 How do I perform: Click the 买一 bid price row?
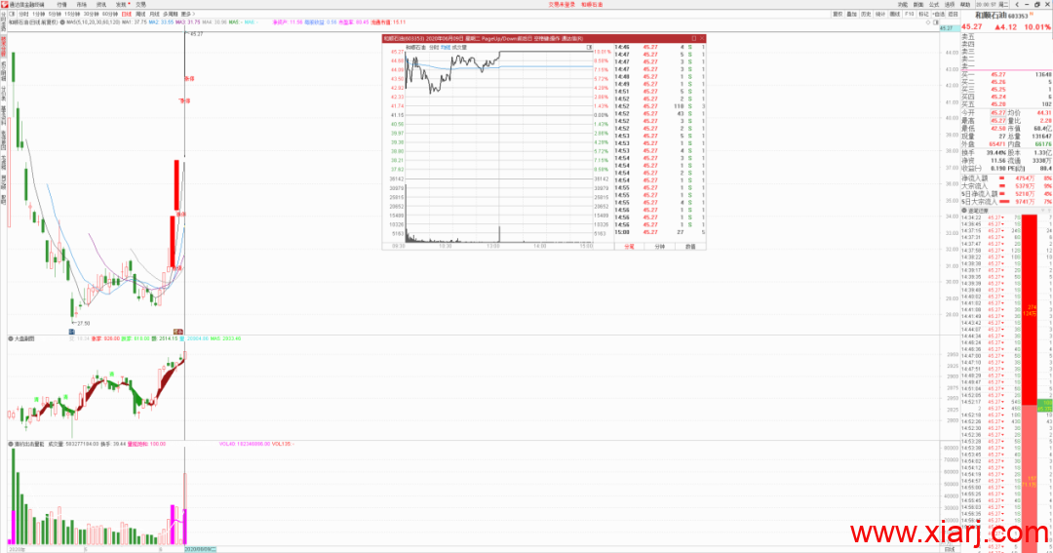1006,74
